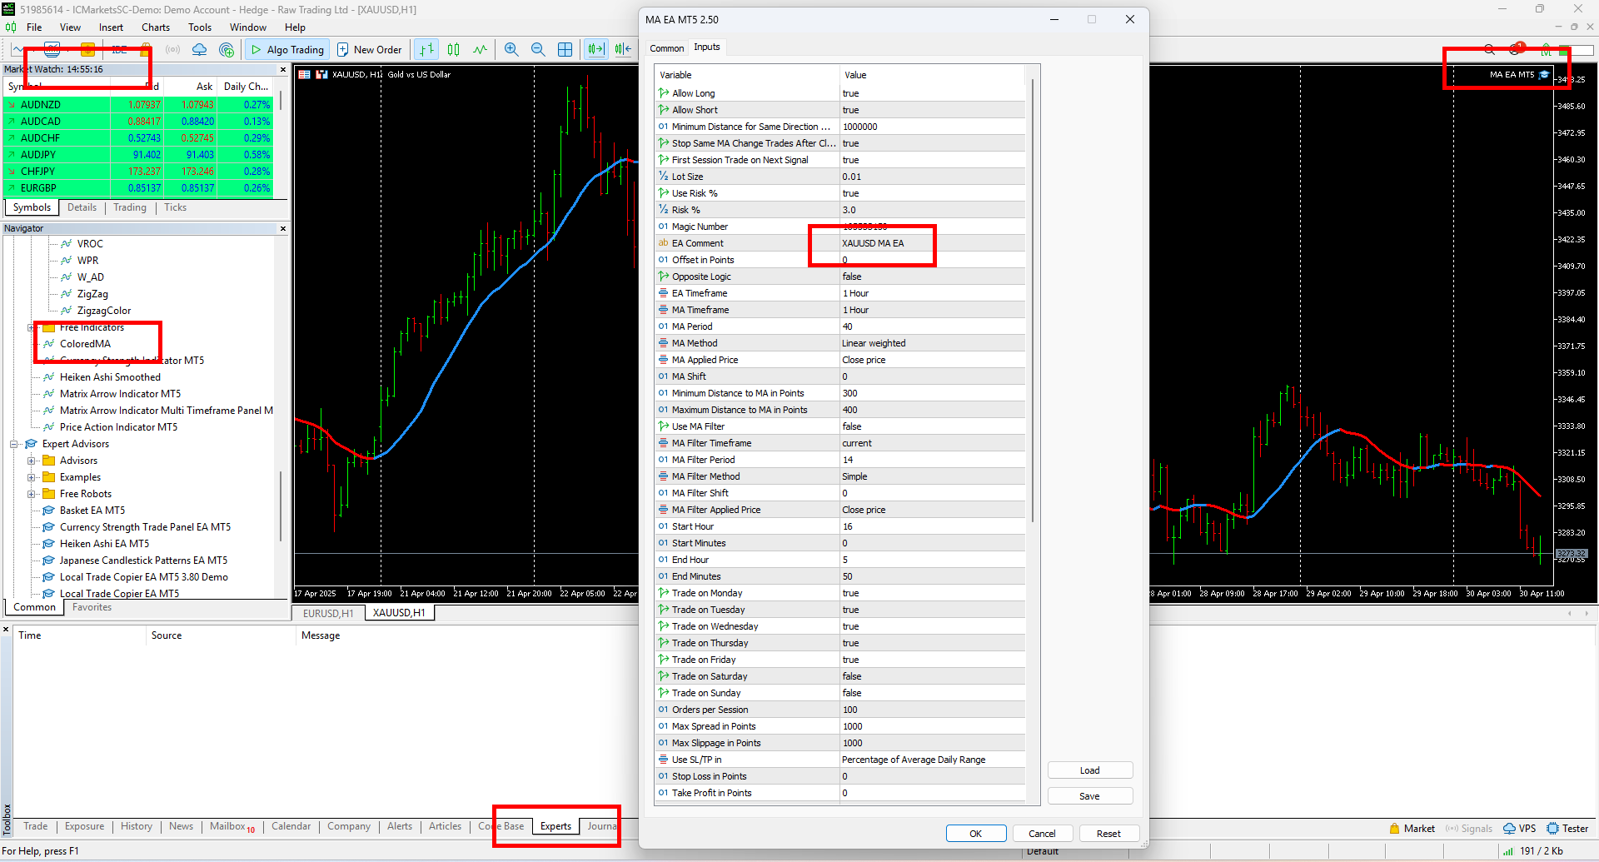Click the Market add-signal toolbar icon
The image size is (1599, 862).
tap(226, 50)
